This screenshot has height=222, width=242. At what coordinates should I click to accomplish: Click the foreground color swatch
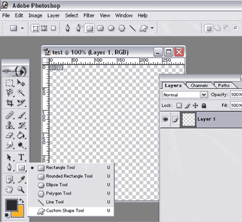tap(11, 205)
